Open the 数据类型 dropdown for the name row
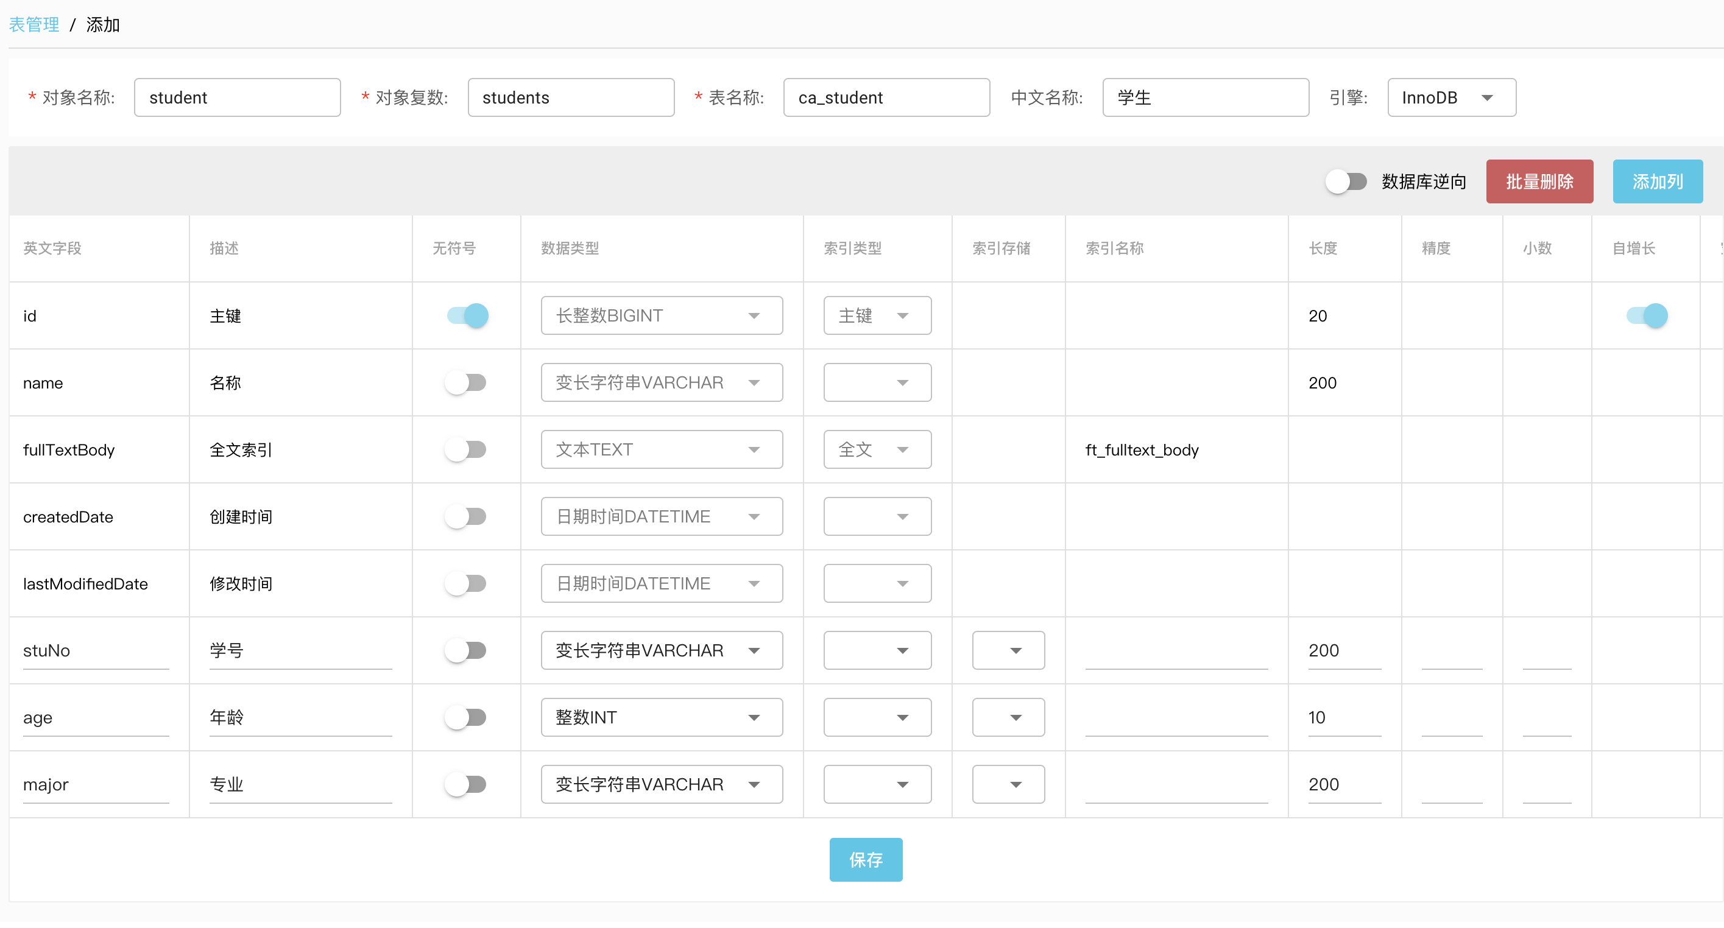 click(x=661, y=382)
